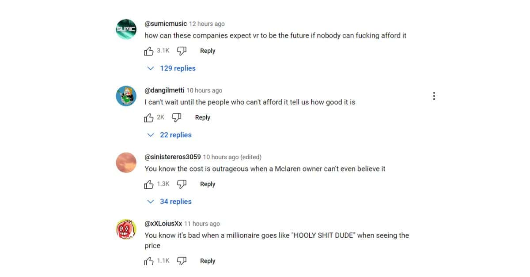Image resolution: width=530 pixels, height=277 pixels.
Task: Dislike the Mclaren owner comment
Action: pos(182,184)
